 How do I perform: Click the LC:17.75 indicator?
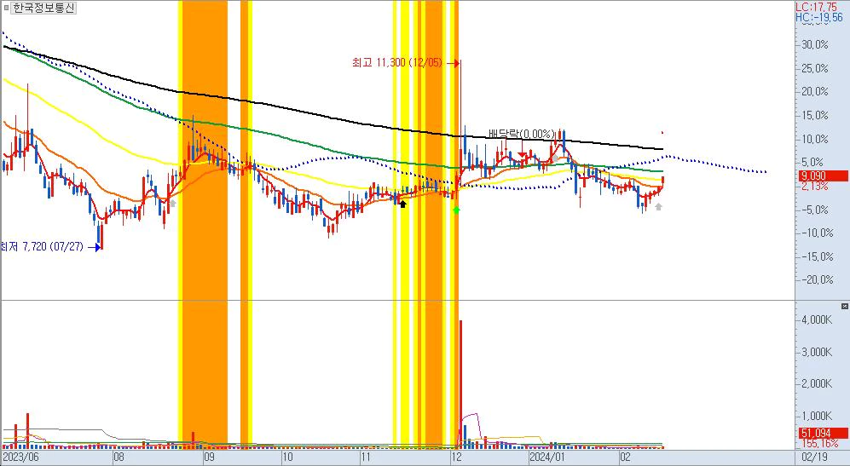(817, 7)
